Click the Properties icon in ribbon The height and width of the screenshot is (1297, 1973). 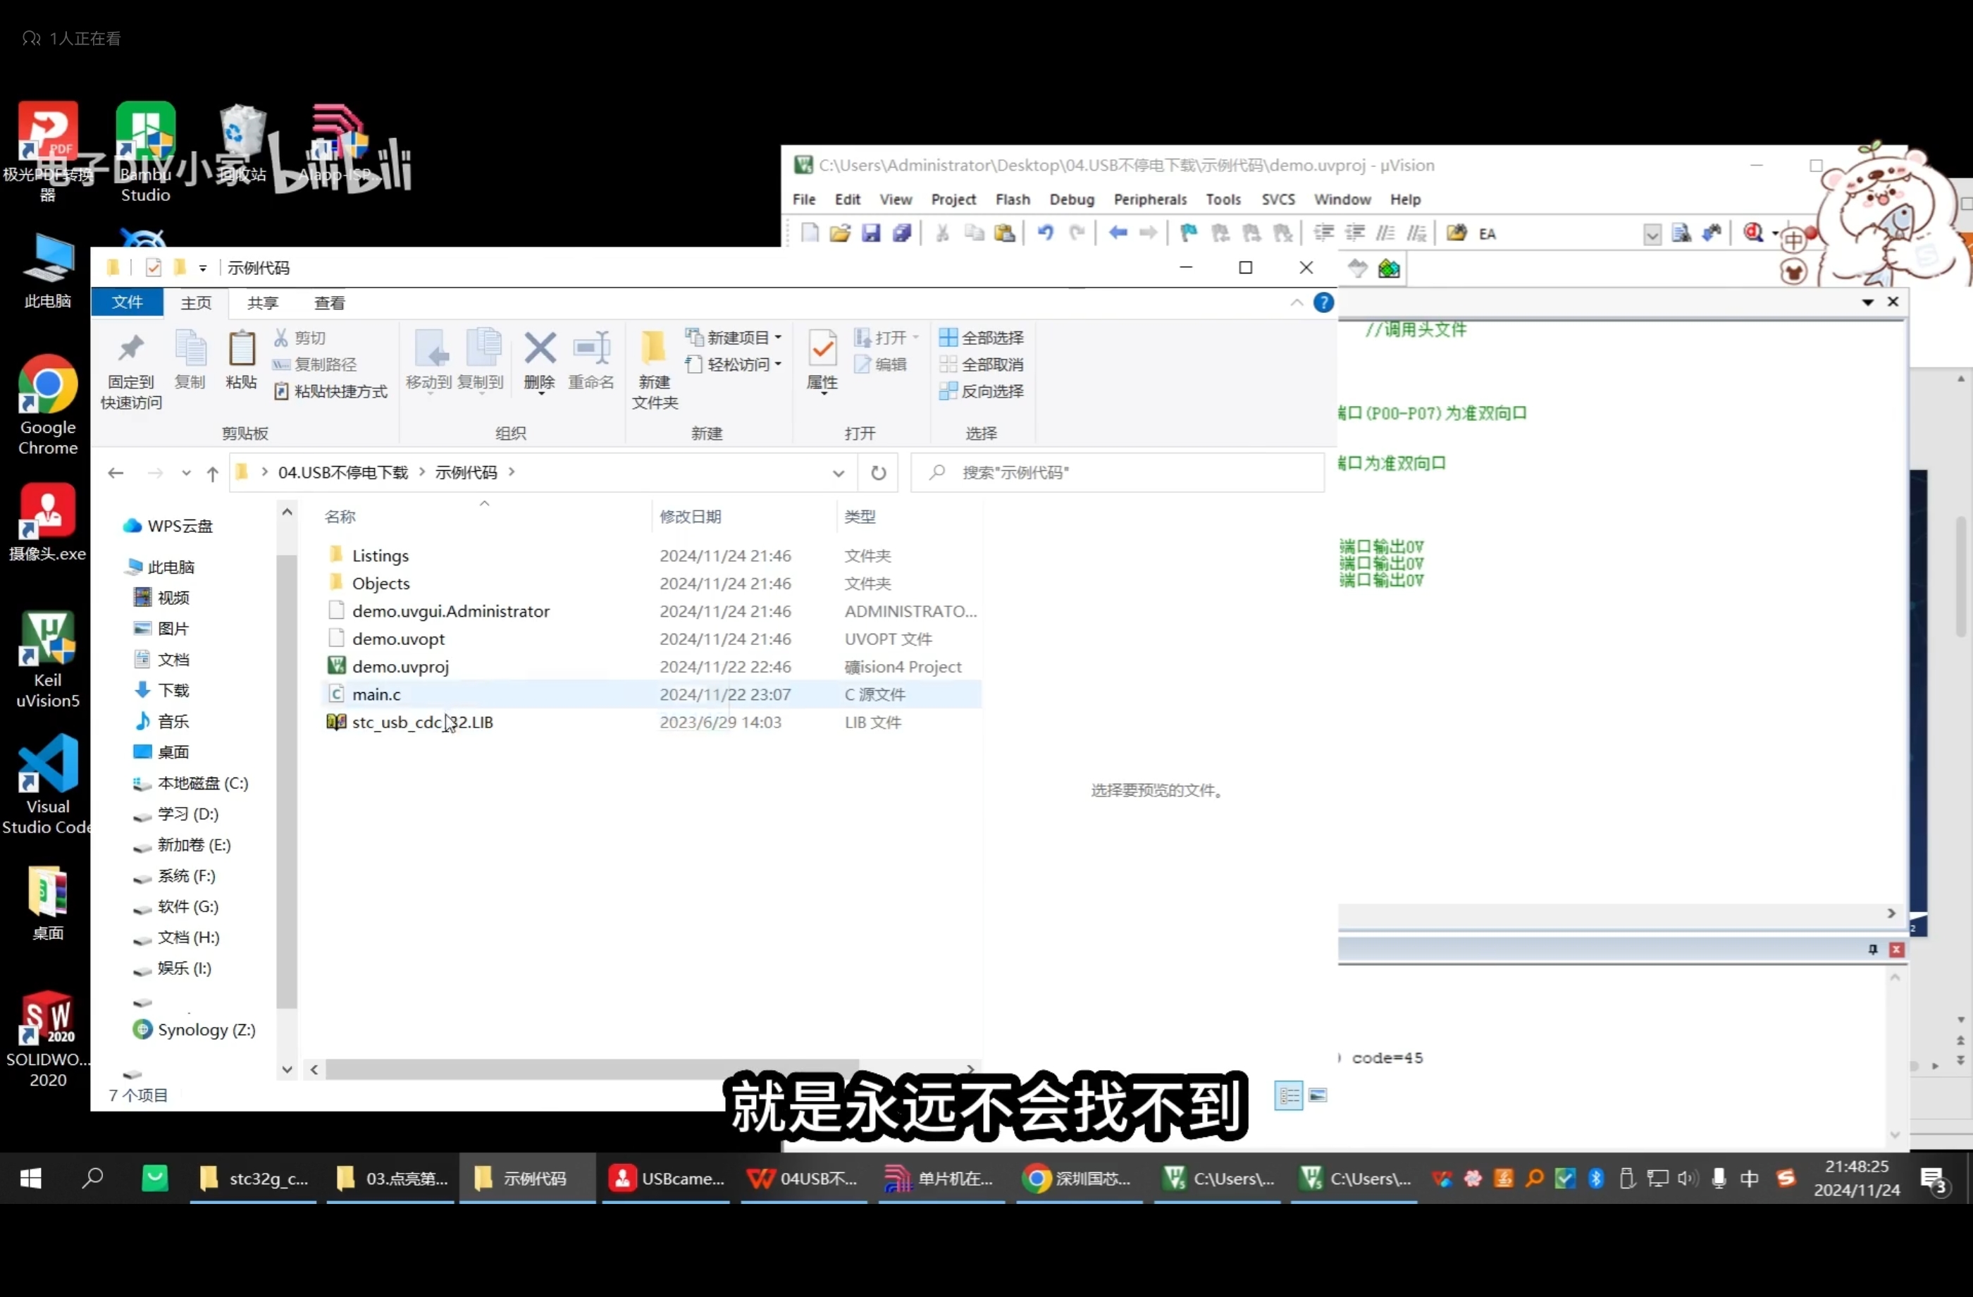[822, 349]
